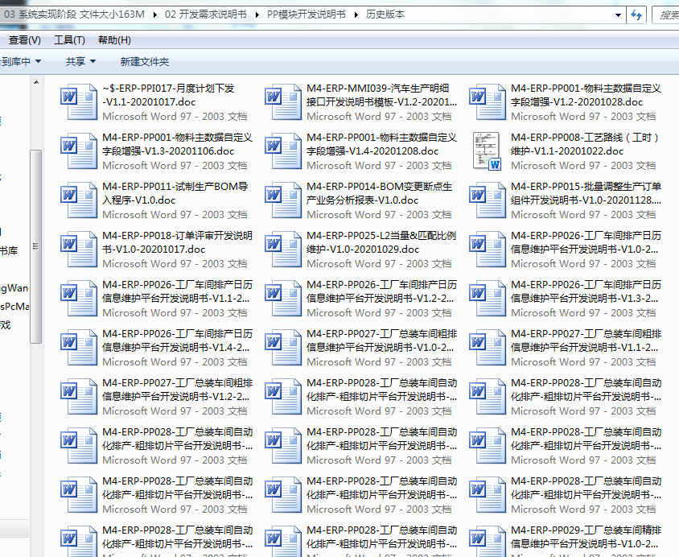Select the PP014 BOM变更断点 Word file icon
679x557 pixels.
[283, 200]
